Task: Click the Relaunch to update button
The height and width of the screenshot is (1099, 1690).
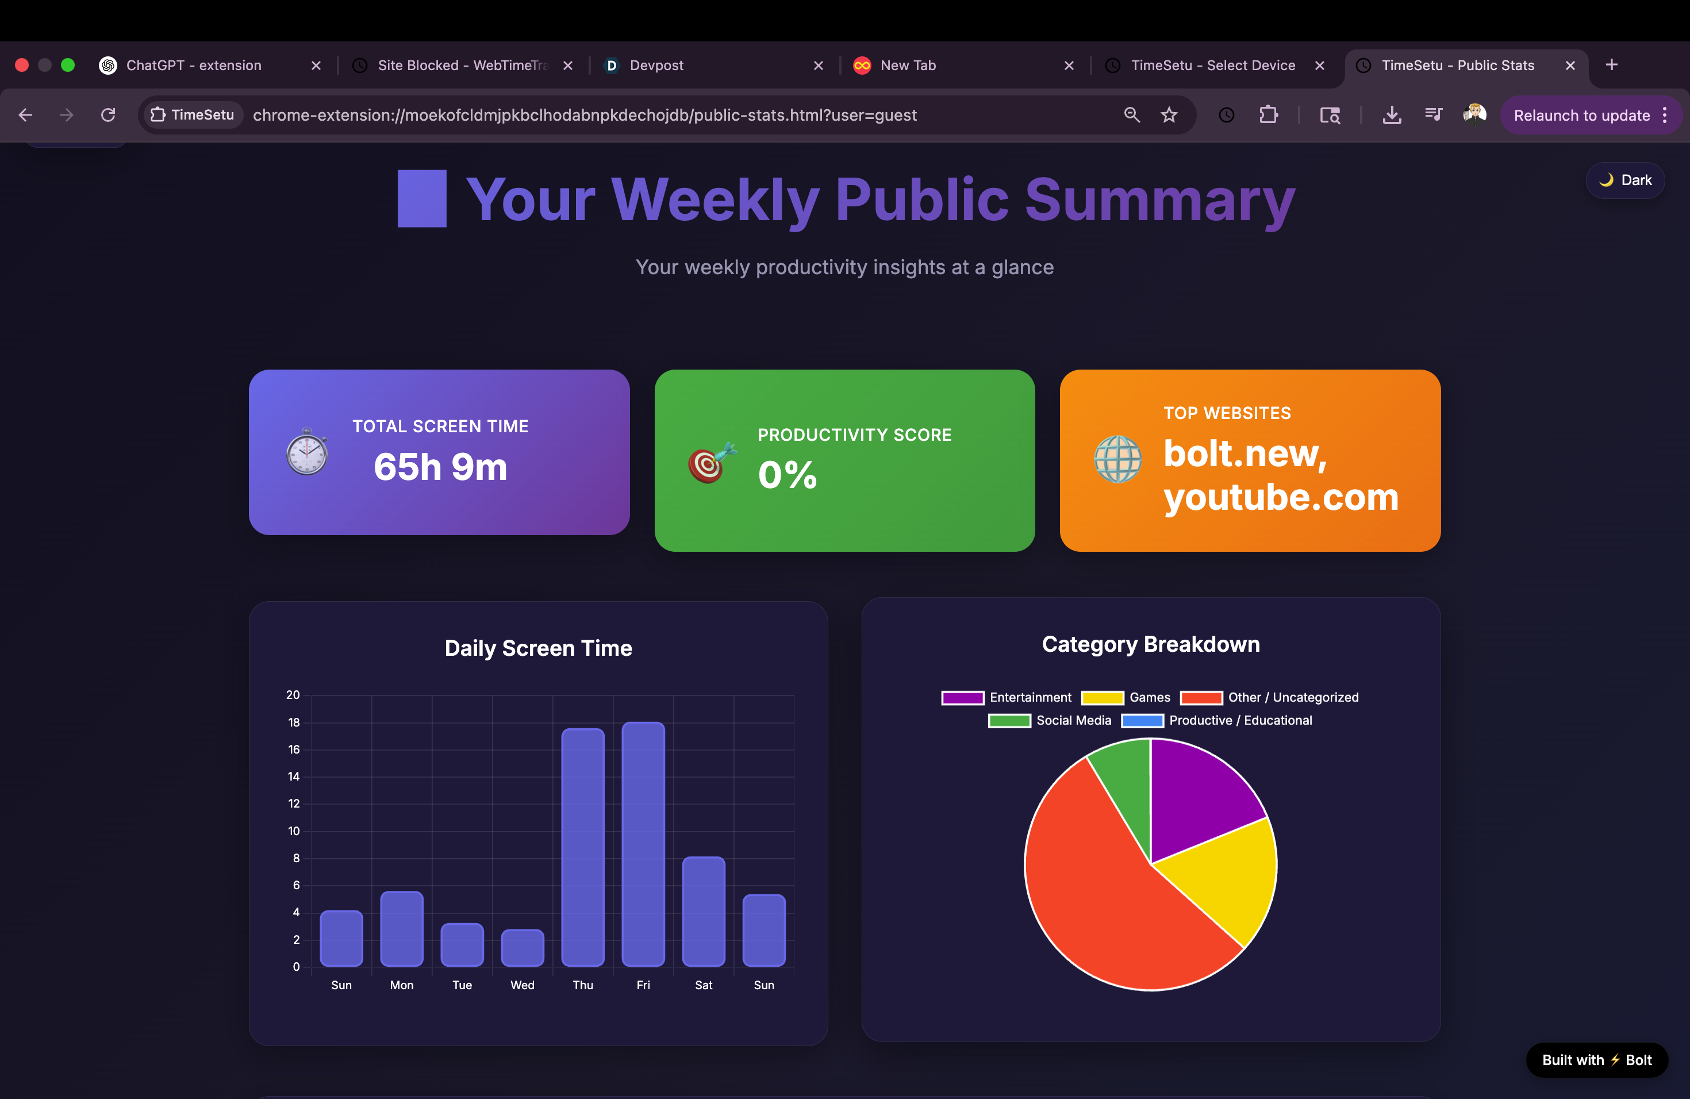Action: (1581, 115)
